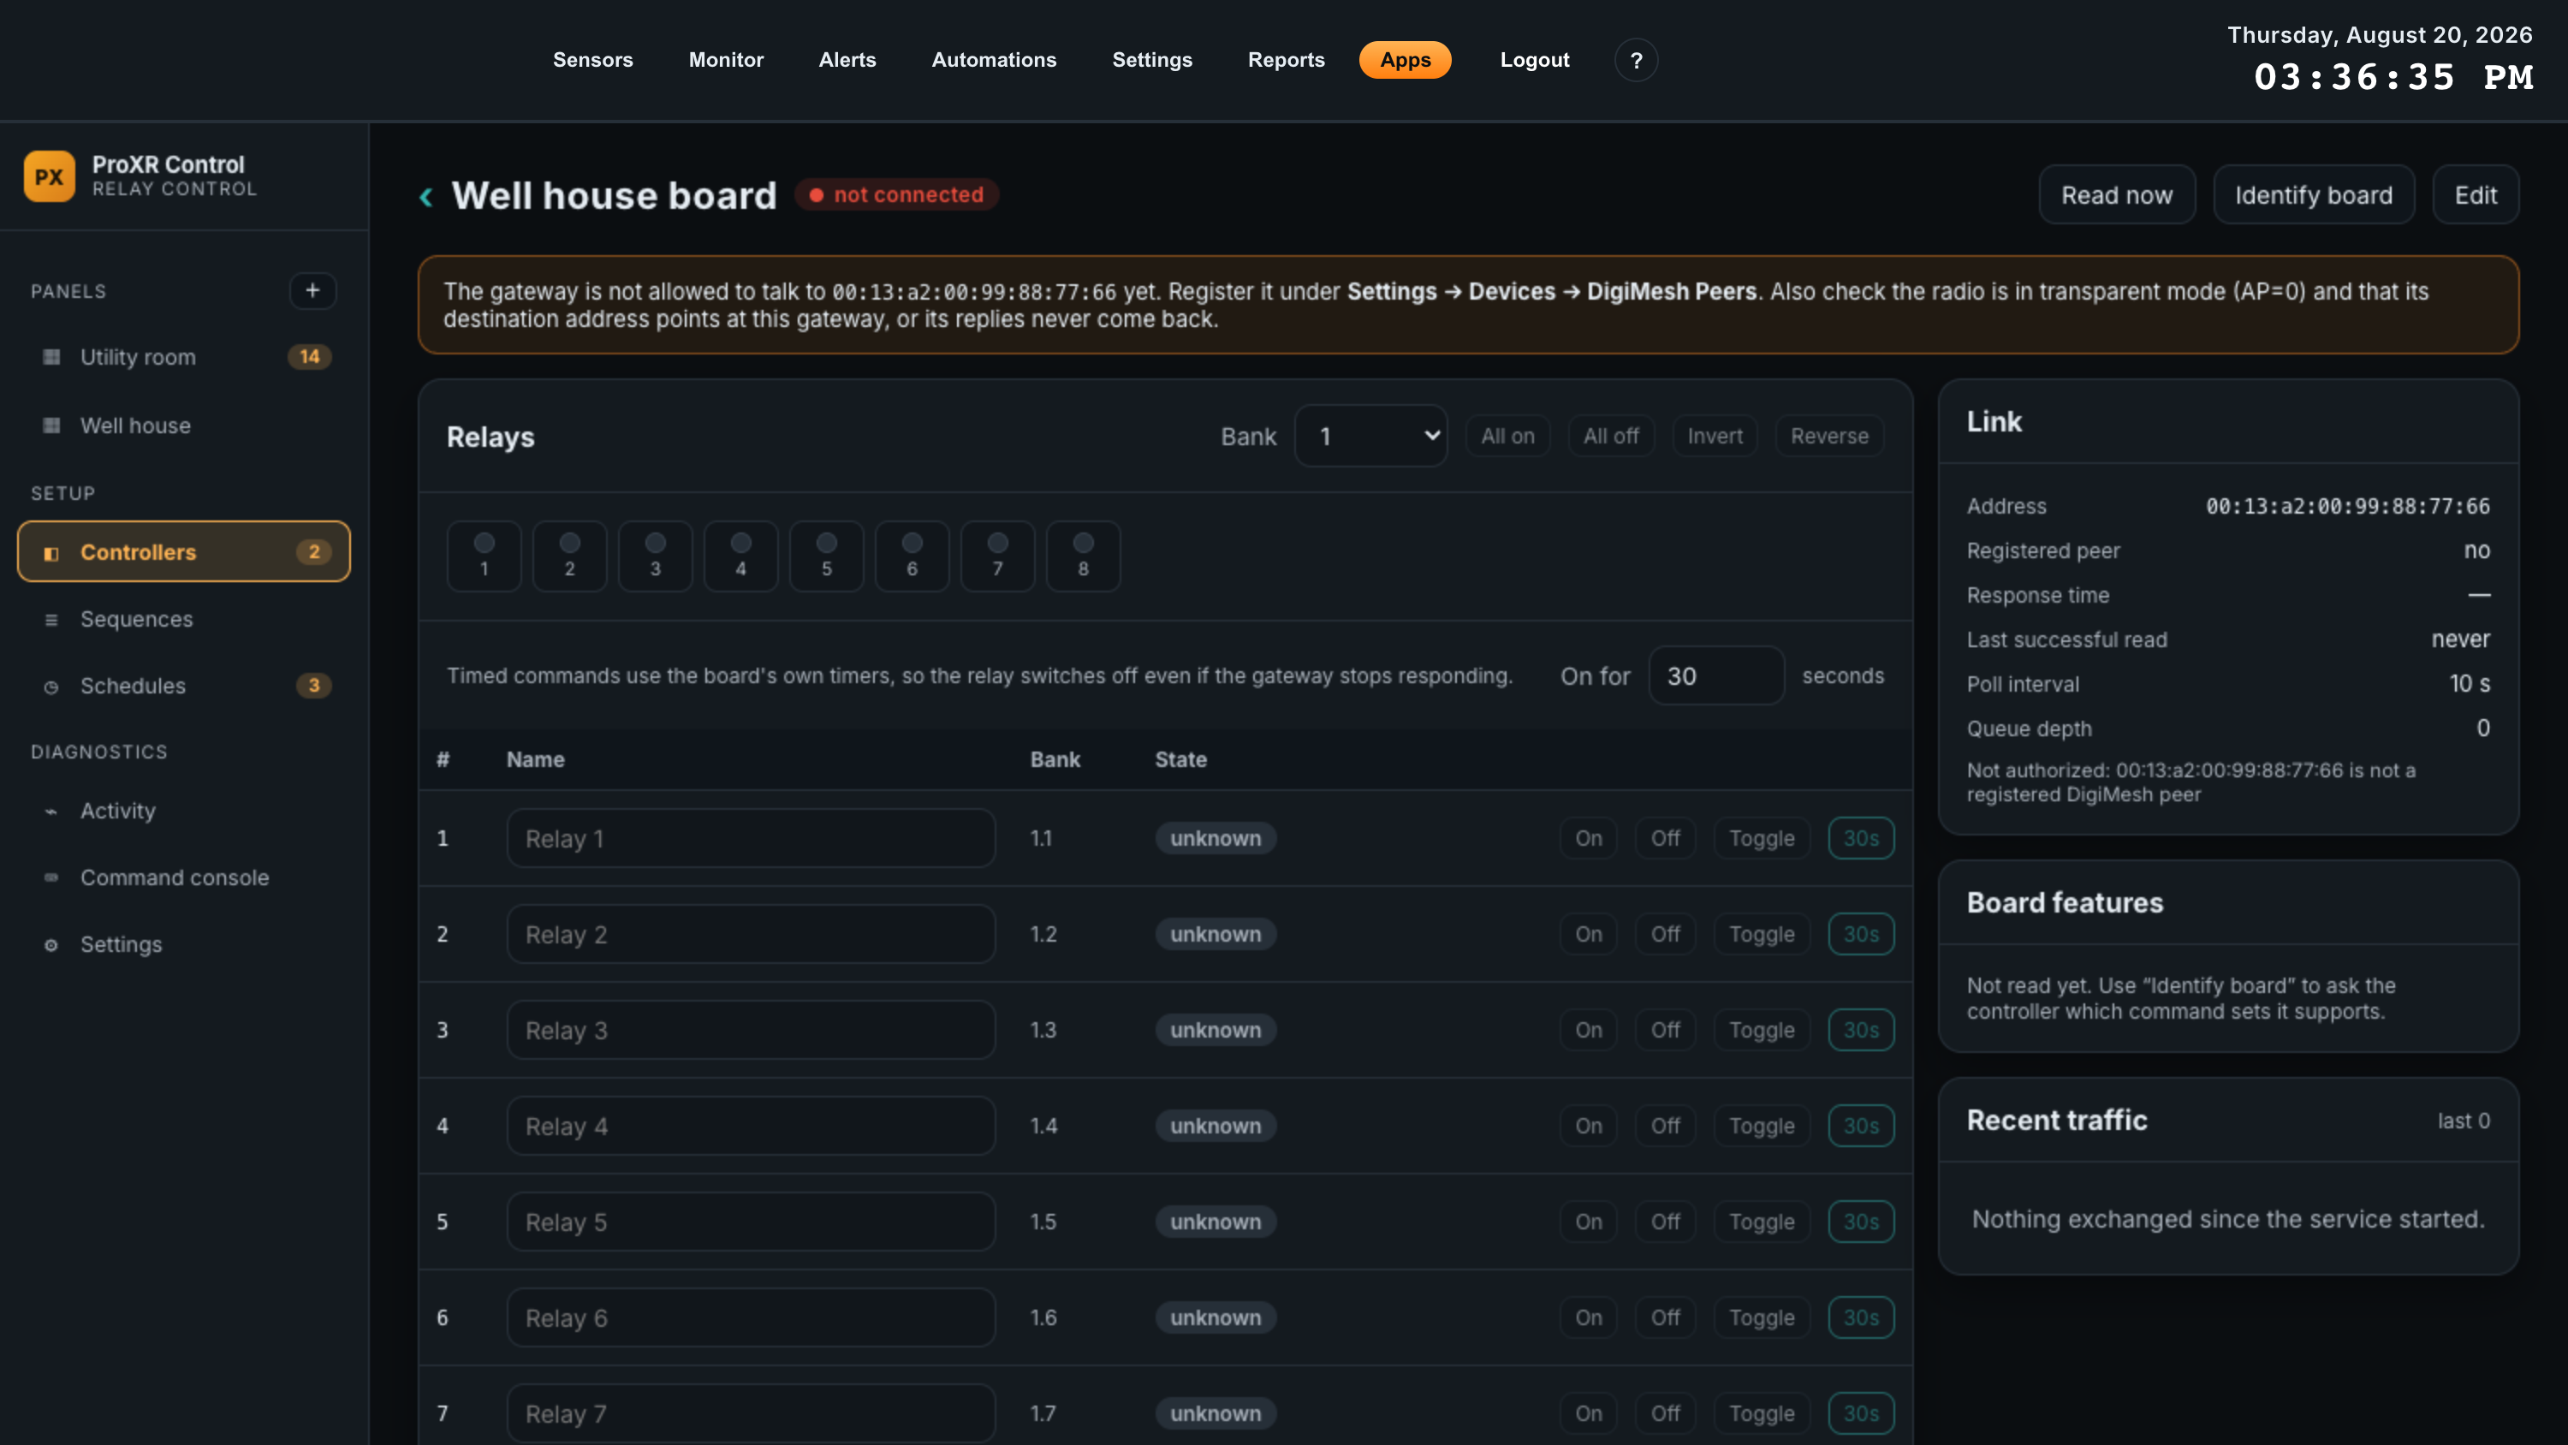Open the Utility room panel
This screenshot has height=1445, width=2568.
(x=184, y=357)
